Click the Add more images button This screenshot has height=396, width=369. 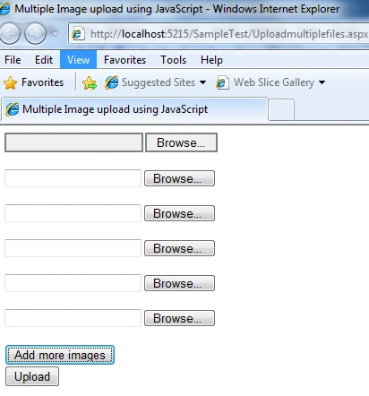(60, 355)
